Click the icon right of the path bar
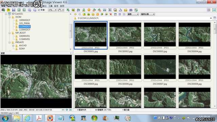 tap(215, 18)
